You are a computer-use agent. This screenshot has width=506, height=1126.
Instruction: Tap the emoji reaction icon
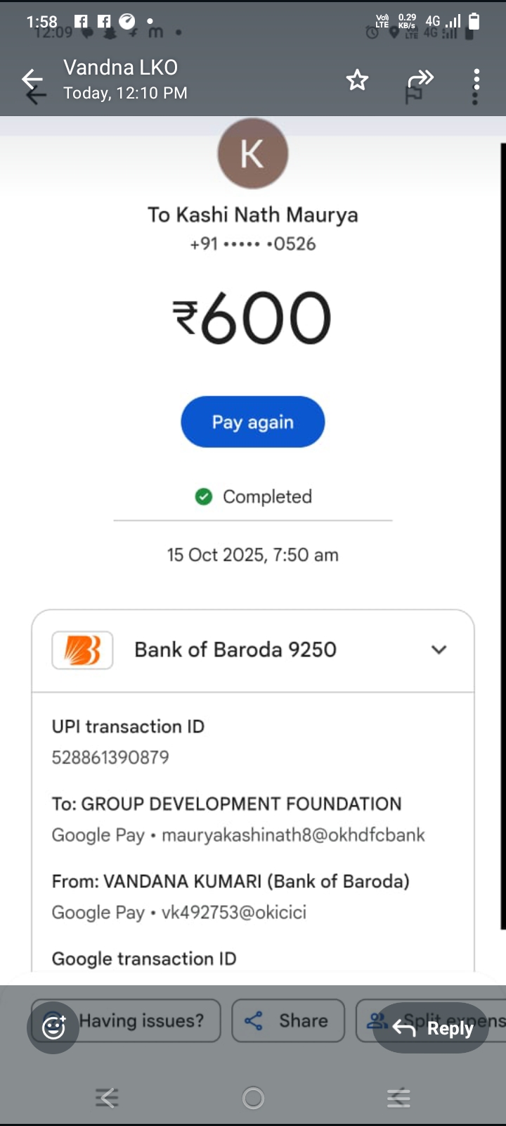tap(53, 1027)
